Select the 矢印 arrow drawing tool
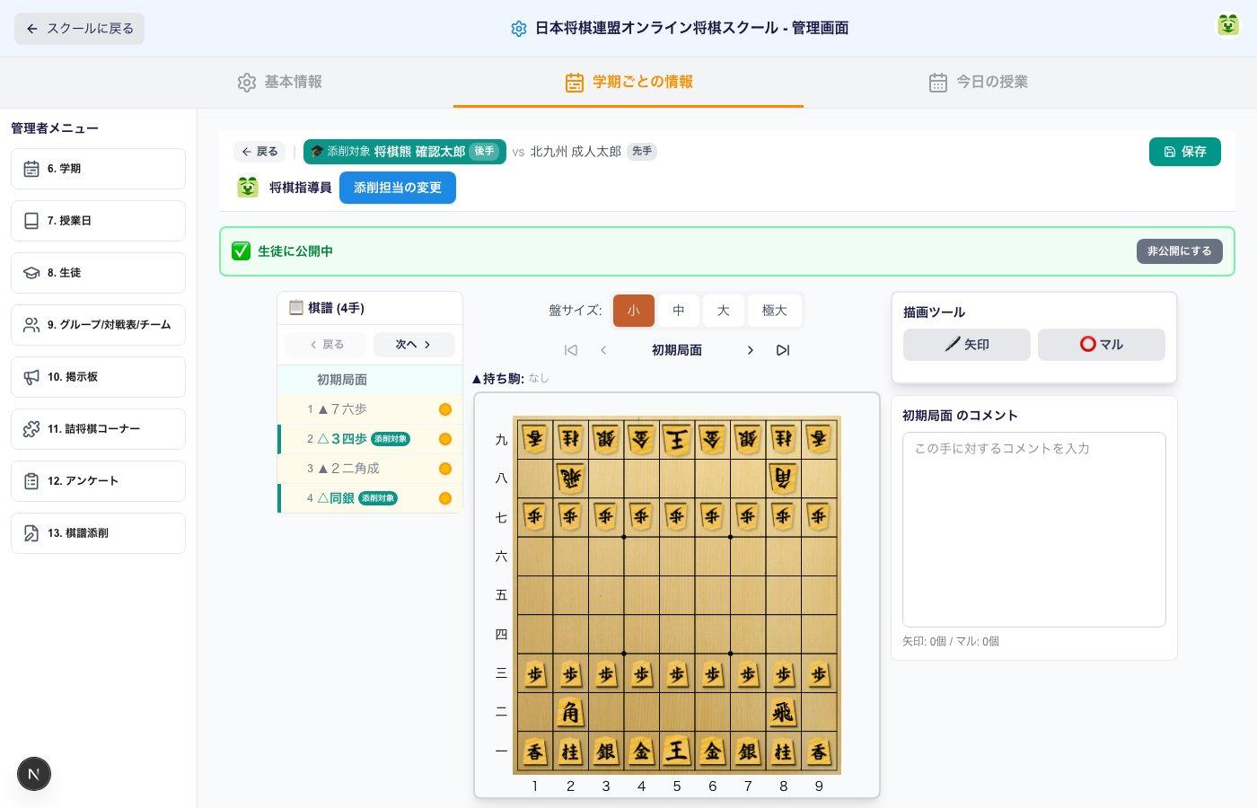This screenshot has height=808, width=1257. [x=966, y=345]
